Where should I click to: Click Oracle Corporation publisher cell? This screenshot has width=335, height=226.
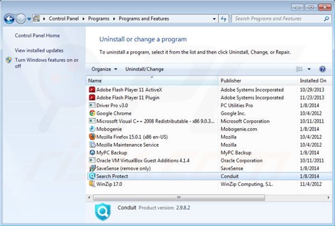(x=241, y=160)
